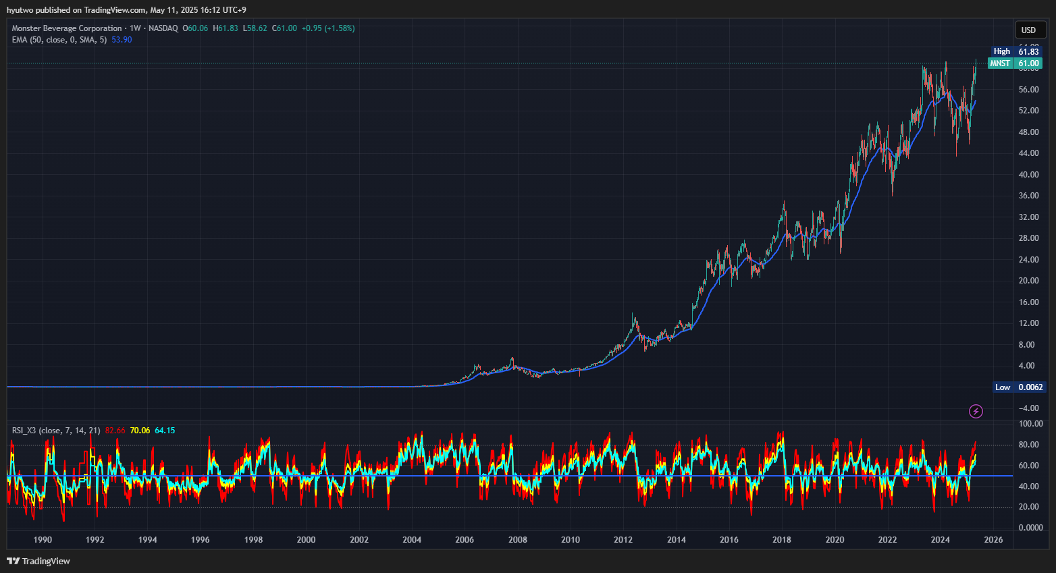Click the purple lightning bolt icon
The height and width of the screenshot is (573, 1056).
[x=976, y=411]
